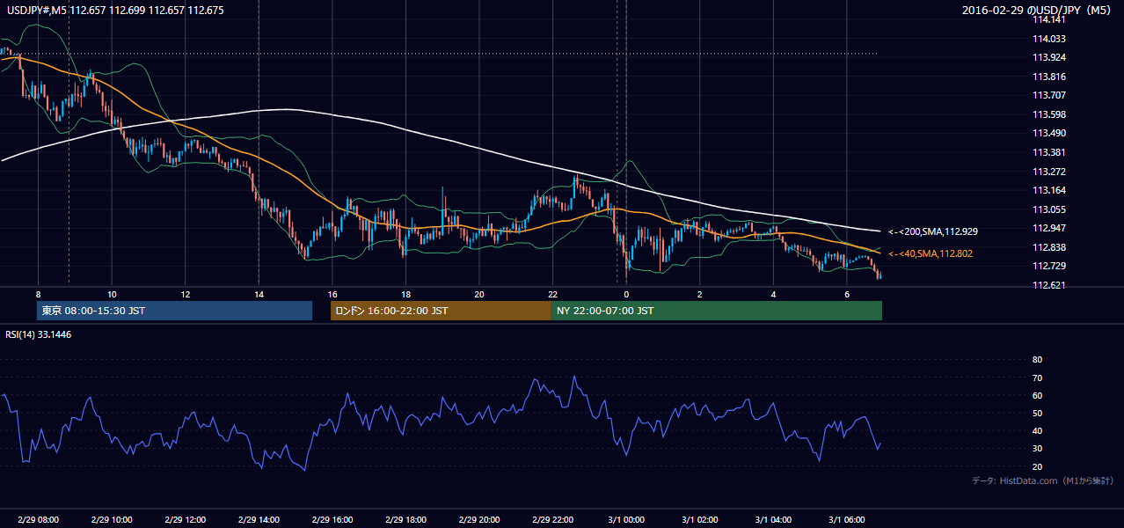Click price axis label 113.707
Image resolution: width=1124 pixels, height=528 pixels.
(x=1048, y=95)
